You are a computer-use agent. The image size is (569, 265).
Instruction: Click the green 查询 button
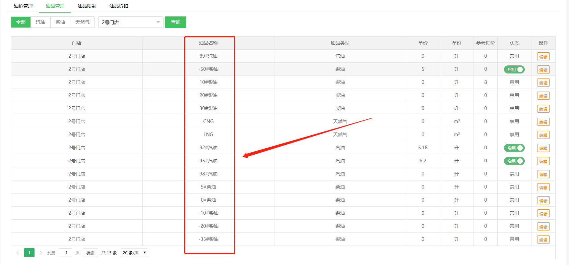pyautogui.click(x=176, y=22)
